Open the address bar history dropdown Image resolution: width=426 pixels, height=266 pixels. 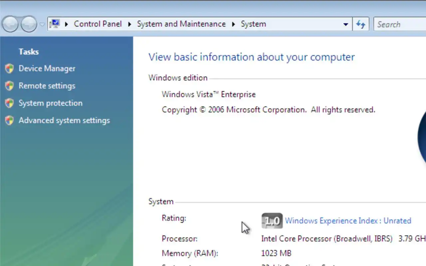pyautogui.click(x=346, y=24)
